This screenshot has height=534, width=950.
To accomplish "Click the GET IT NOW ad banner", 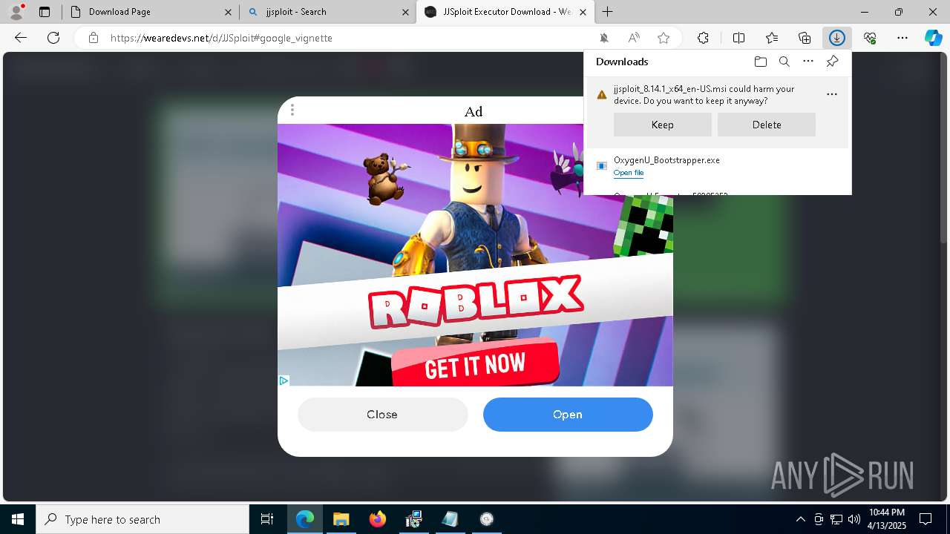I will pyautogui.click(x=475, y=363).
